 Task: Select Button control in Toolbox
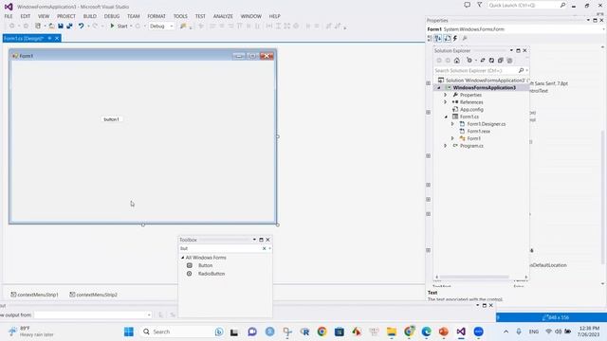[x=205, y=265]
